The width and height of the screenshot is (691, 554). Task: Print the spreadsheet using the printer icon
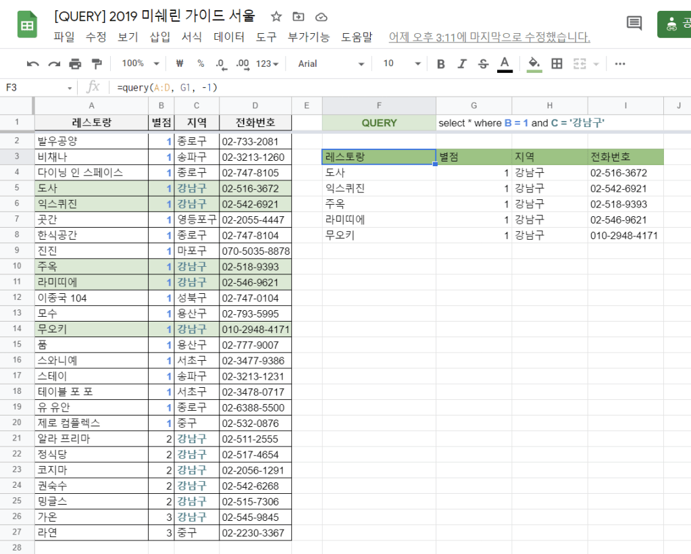pyautogui.click(x=75, y=64)
